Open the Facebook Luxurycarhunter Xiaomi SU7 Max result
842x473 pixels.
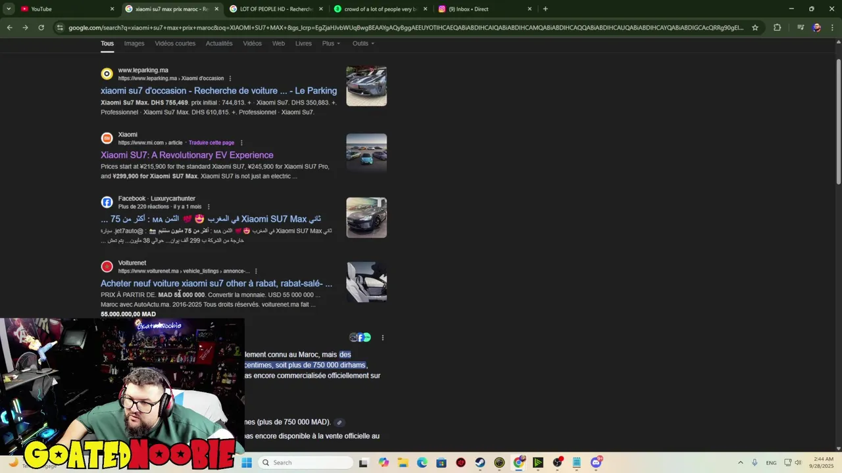(210, 219)
